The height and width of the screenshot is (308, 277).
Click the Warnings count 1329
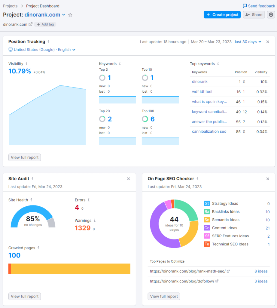coord(83,228)
